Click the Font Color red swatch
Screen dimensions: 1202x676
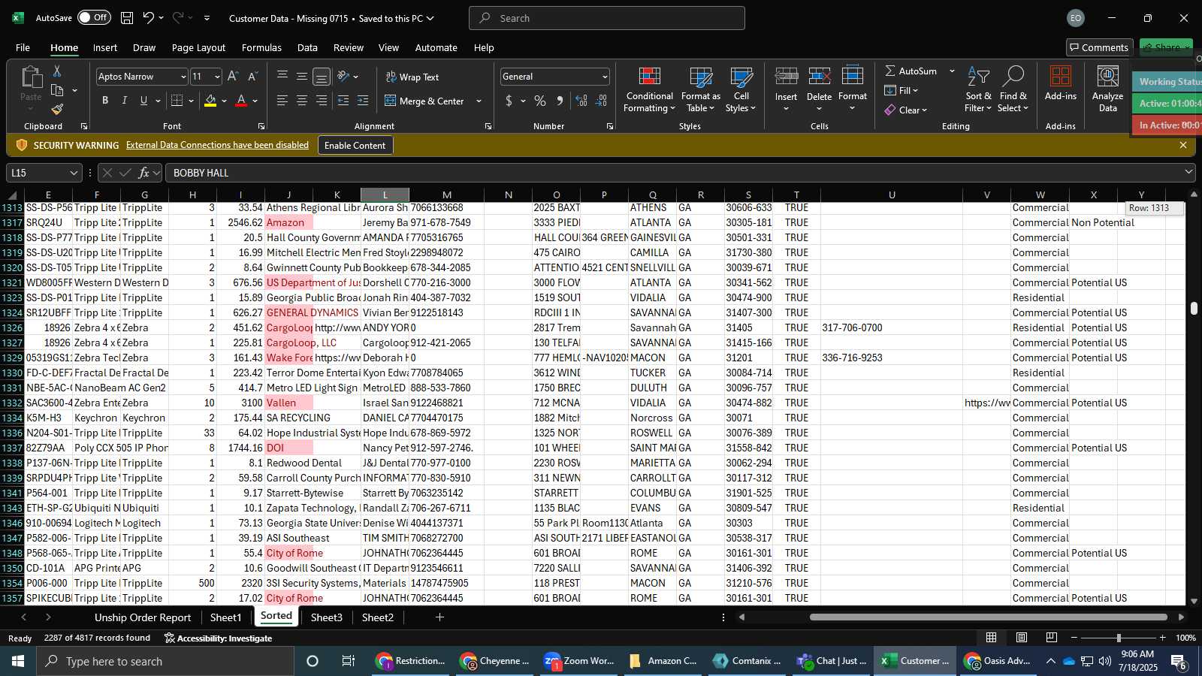241,101
